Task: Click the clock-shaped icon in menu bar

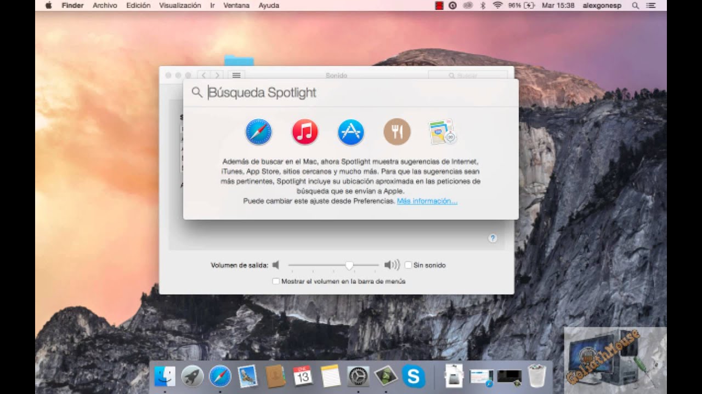Action: 453,5
